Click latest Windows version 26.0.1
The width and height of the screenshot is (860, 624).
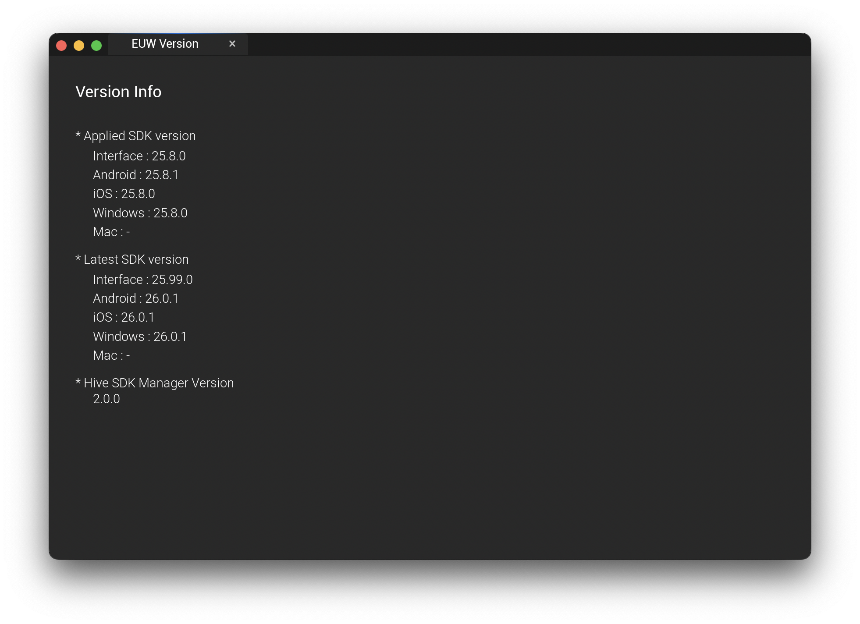(x=140, y=337)
